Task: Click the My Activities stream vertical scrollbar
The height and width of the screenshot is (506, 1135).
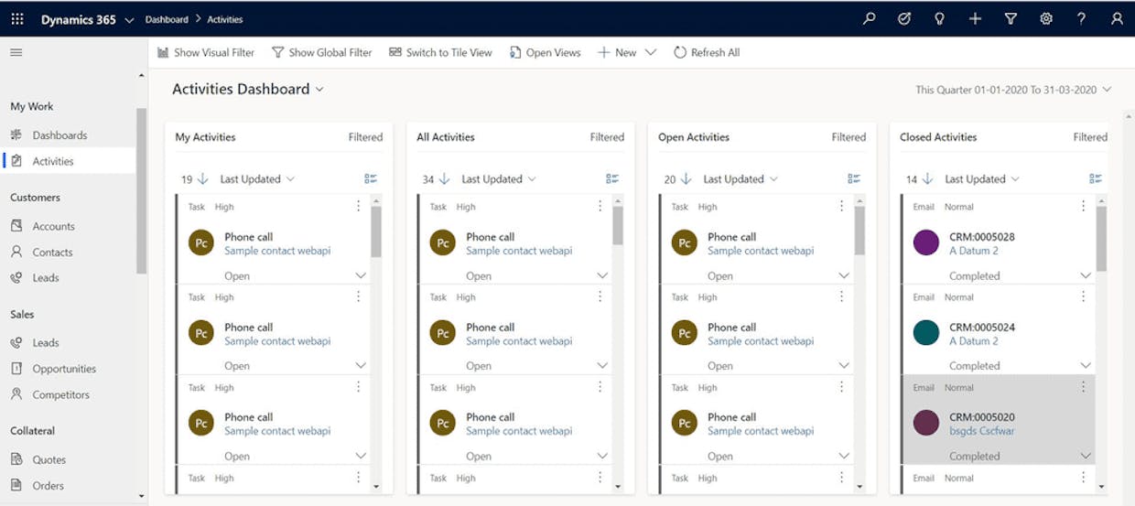Action: (376, 342)
